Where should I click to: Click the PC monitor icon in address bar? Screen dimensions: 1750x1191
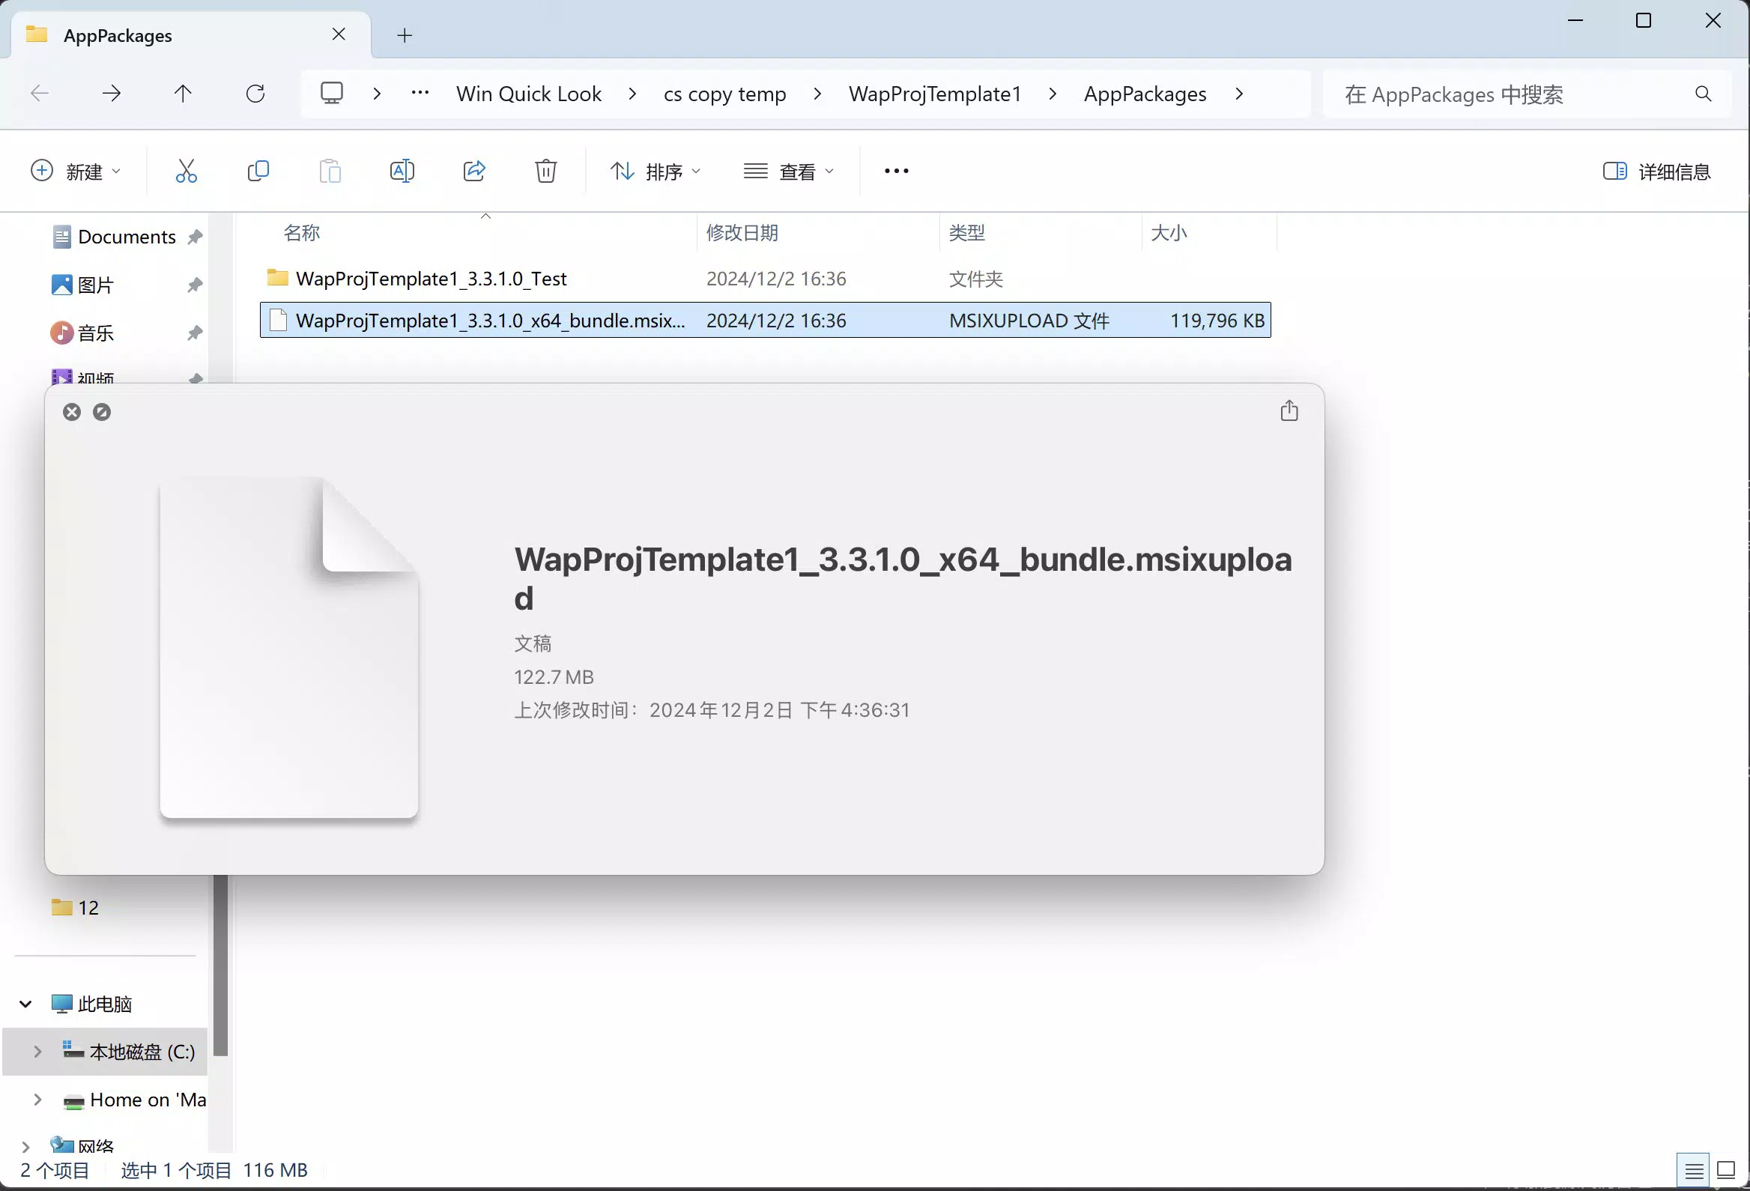tap(331, 94)
